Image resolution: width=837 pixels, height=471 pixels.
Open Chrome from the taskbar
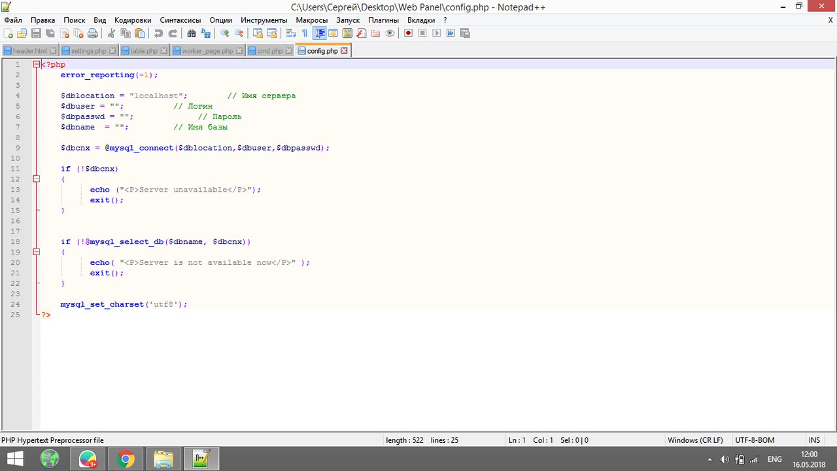click(125, 459)
